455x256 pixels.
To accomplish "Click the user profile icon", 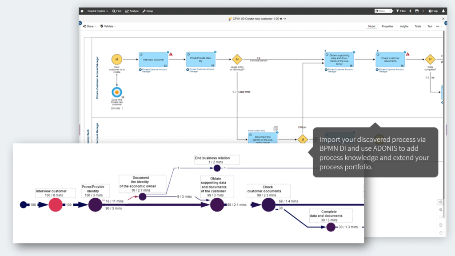I will pyautogui.click(x=443, y=11).
